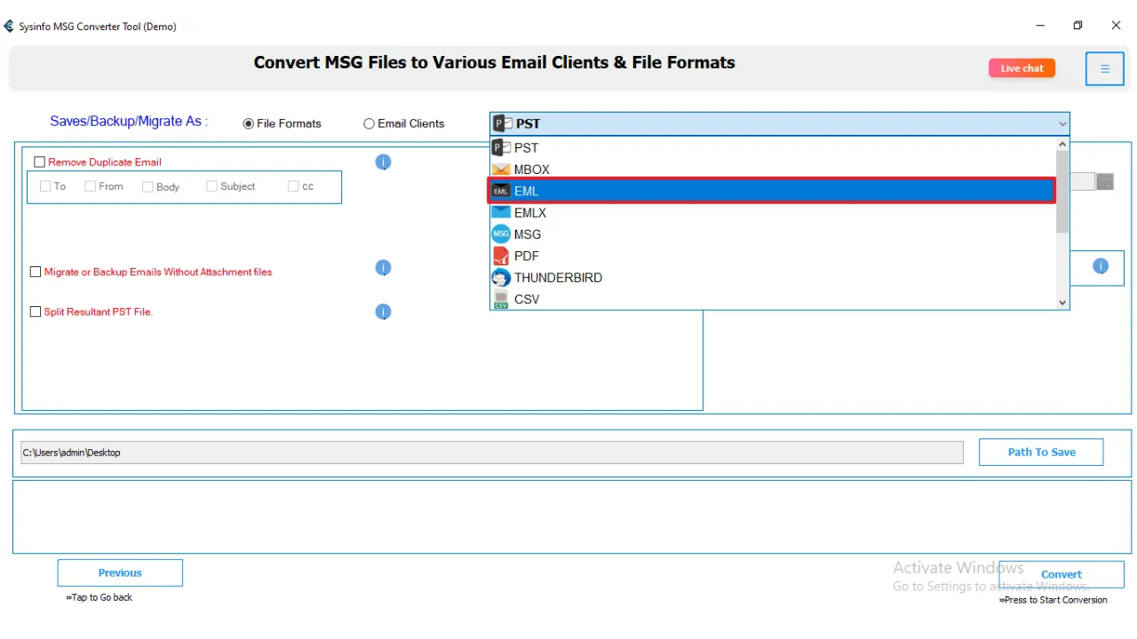Choose THUNDERBIRD from the format list
Screen dimensions: 1137x639
(x=773, y=278)
